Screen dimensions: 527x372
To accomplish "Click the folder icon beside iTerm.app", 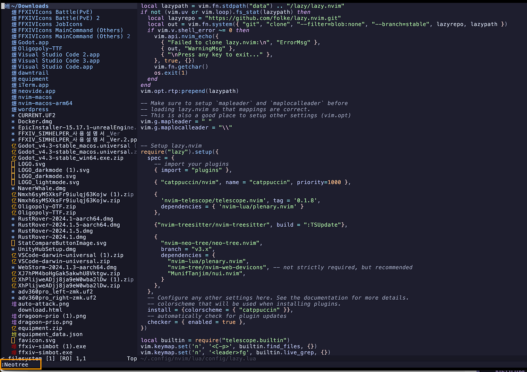I will pos(14,85).
